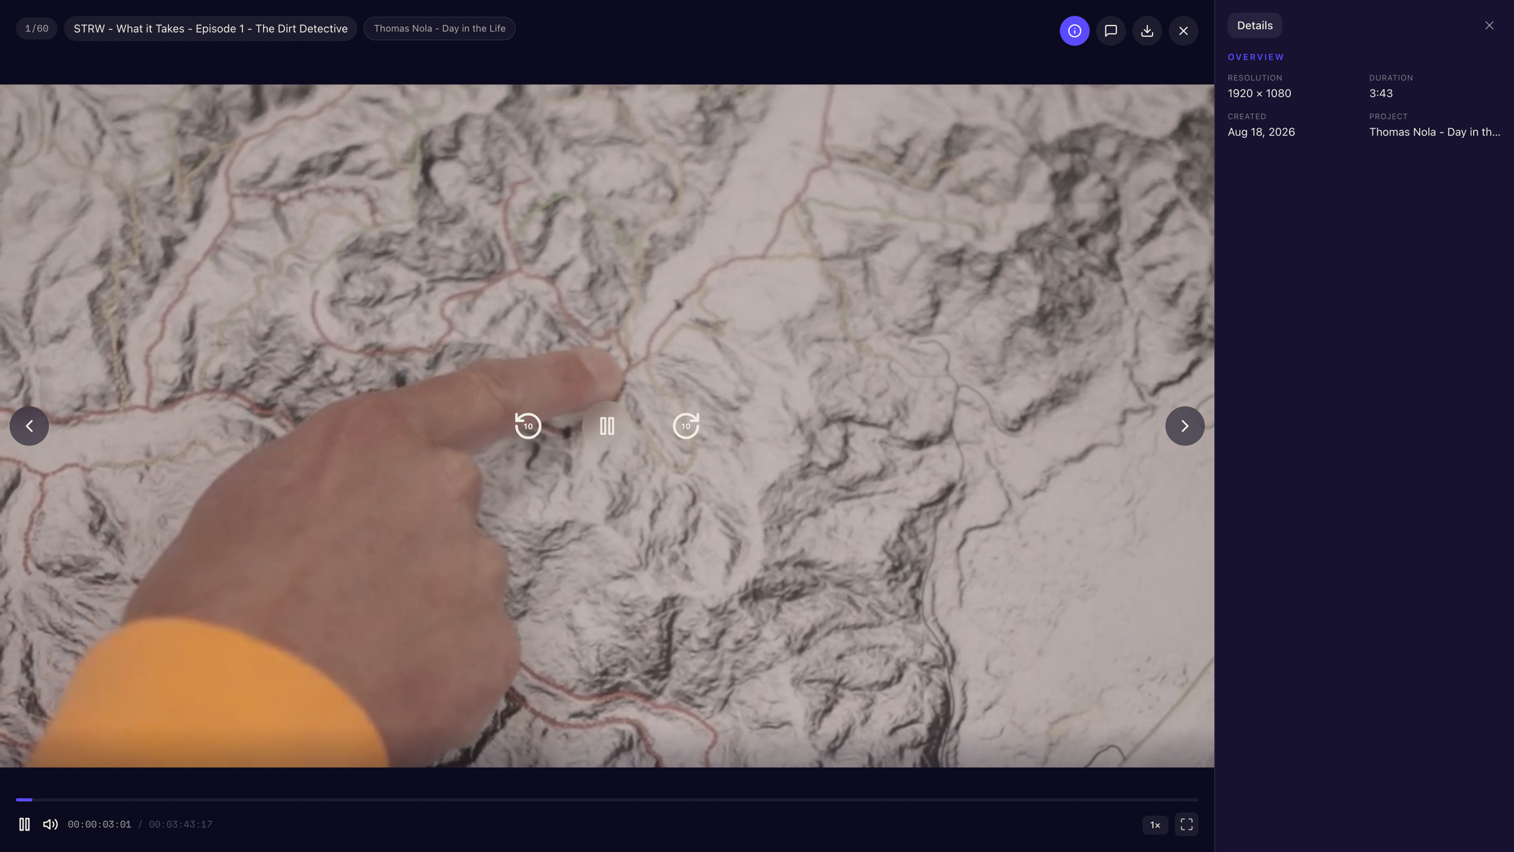Click the current timecode 00:00:03:01
This screenshot has width=1514, height=852.
tap(99, 824)
